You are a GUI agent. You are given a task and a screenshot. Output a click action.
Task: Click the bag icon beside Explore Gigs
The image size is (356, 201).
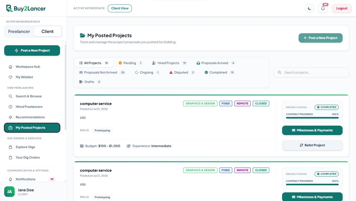(x=10, y=147)
